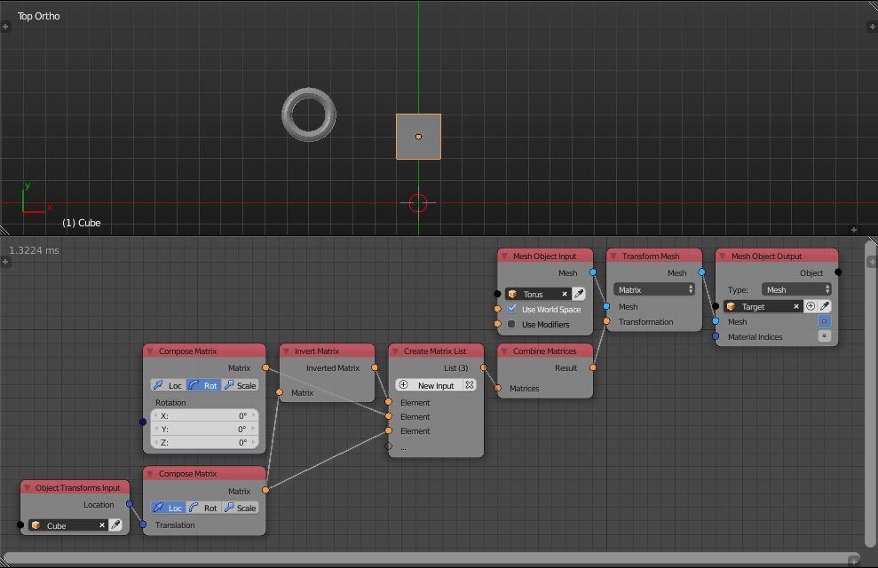Click the Material Indices button icon
878x568 pixels.
point(824,336)
